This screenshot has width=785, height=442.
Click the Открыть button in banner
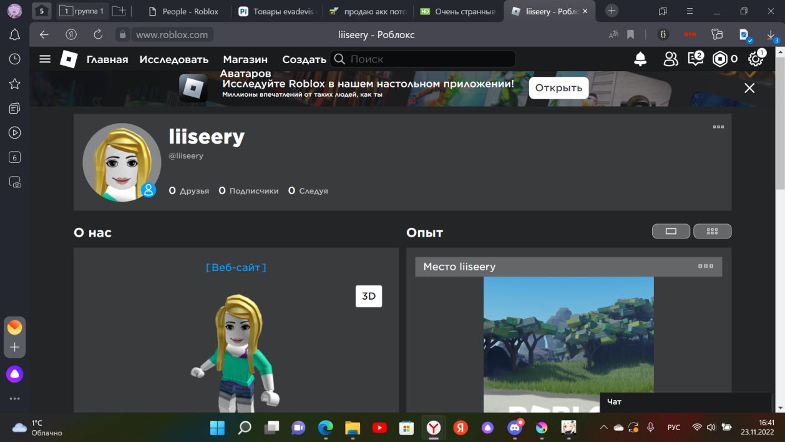click(558, 88)
